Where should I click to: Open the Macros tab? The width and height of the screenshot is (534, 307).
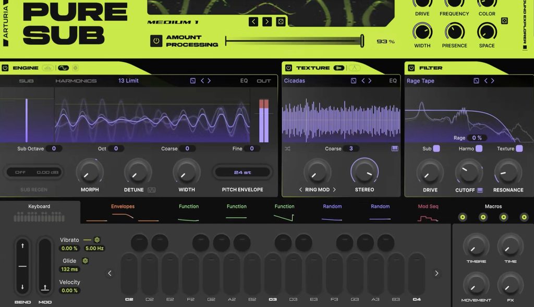pyautogui.click(x=493, y=206)
